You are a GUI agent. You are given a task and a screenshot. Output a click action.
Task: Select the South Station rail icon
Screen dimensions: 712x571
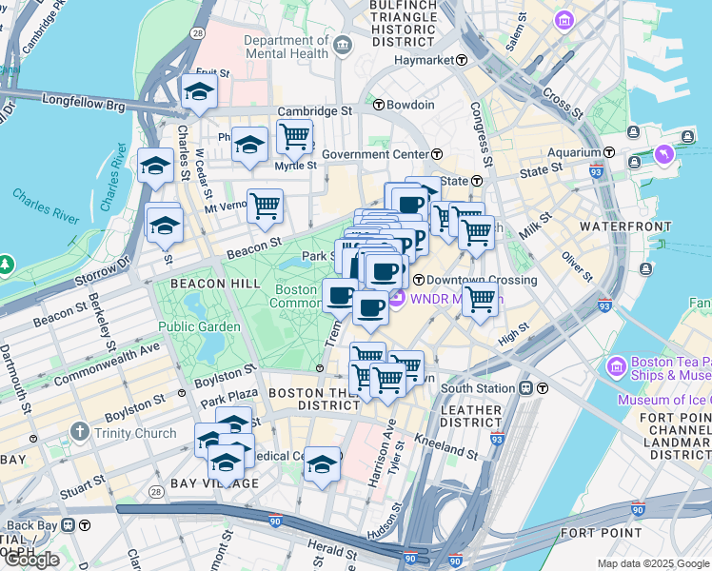(525, 388)
